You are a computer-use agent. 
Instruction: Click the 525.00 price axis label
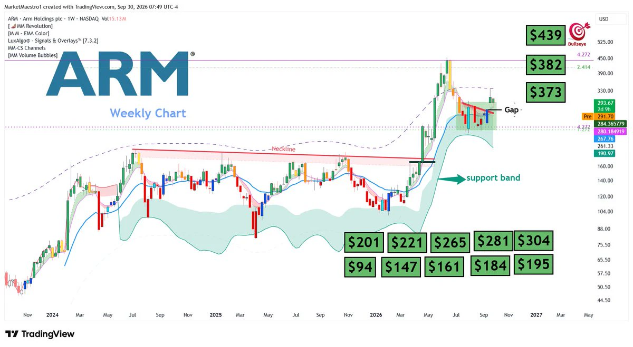[x=606, y=42]
